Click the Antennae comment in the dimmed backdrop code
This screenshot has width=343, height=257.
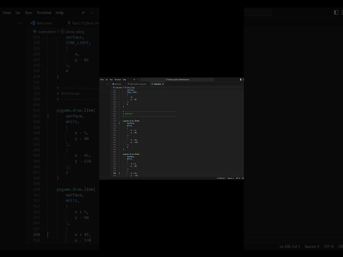click(68, 94)
